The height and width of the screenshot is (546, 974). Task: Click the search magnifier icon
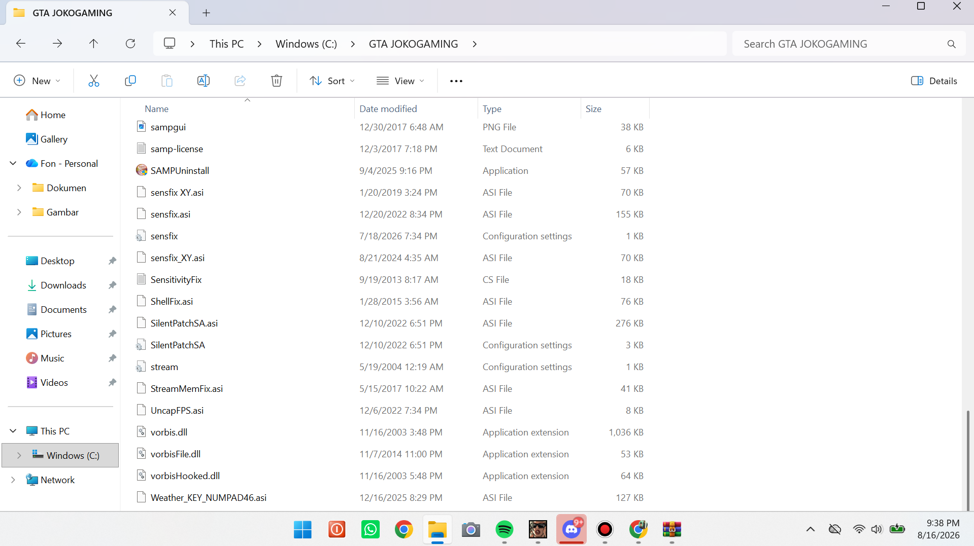click(952, 44)
